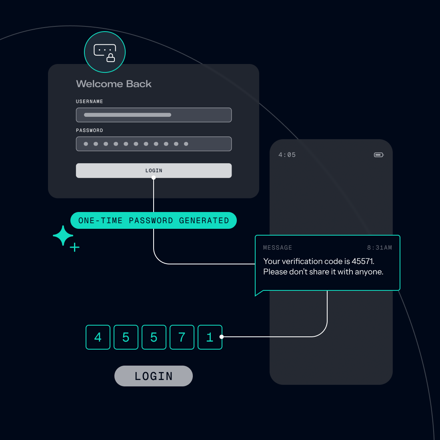Image resolution: width=440 pixels, height=440 pixels.
Task: Select the second code box containing 5
Action: coord(126,337)
